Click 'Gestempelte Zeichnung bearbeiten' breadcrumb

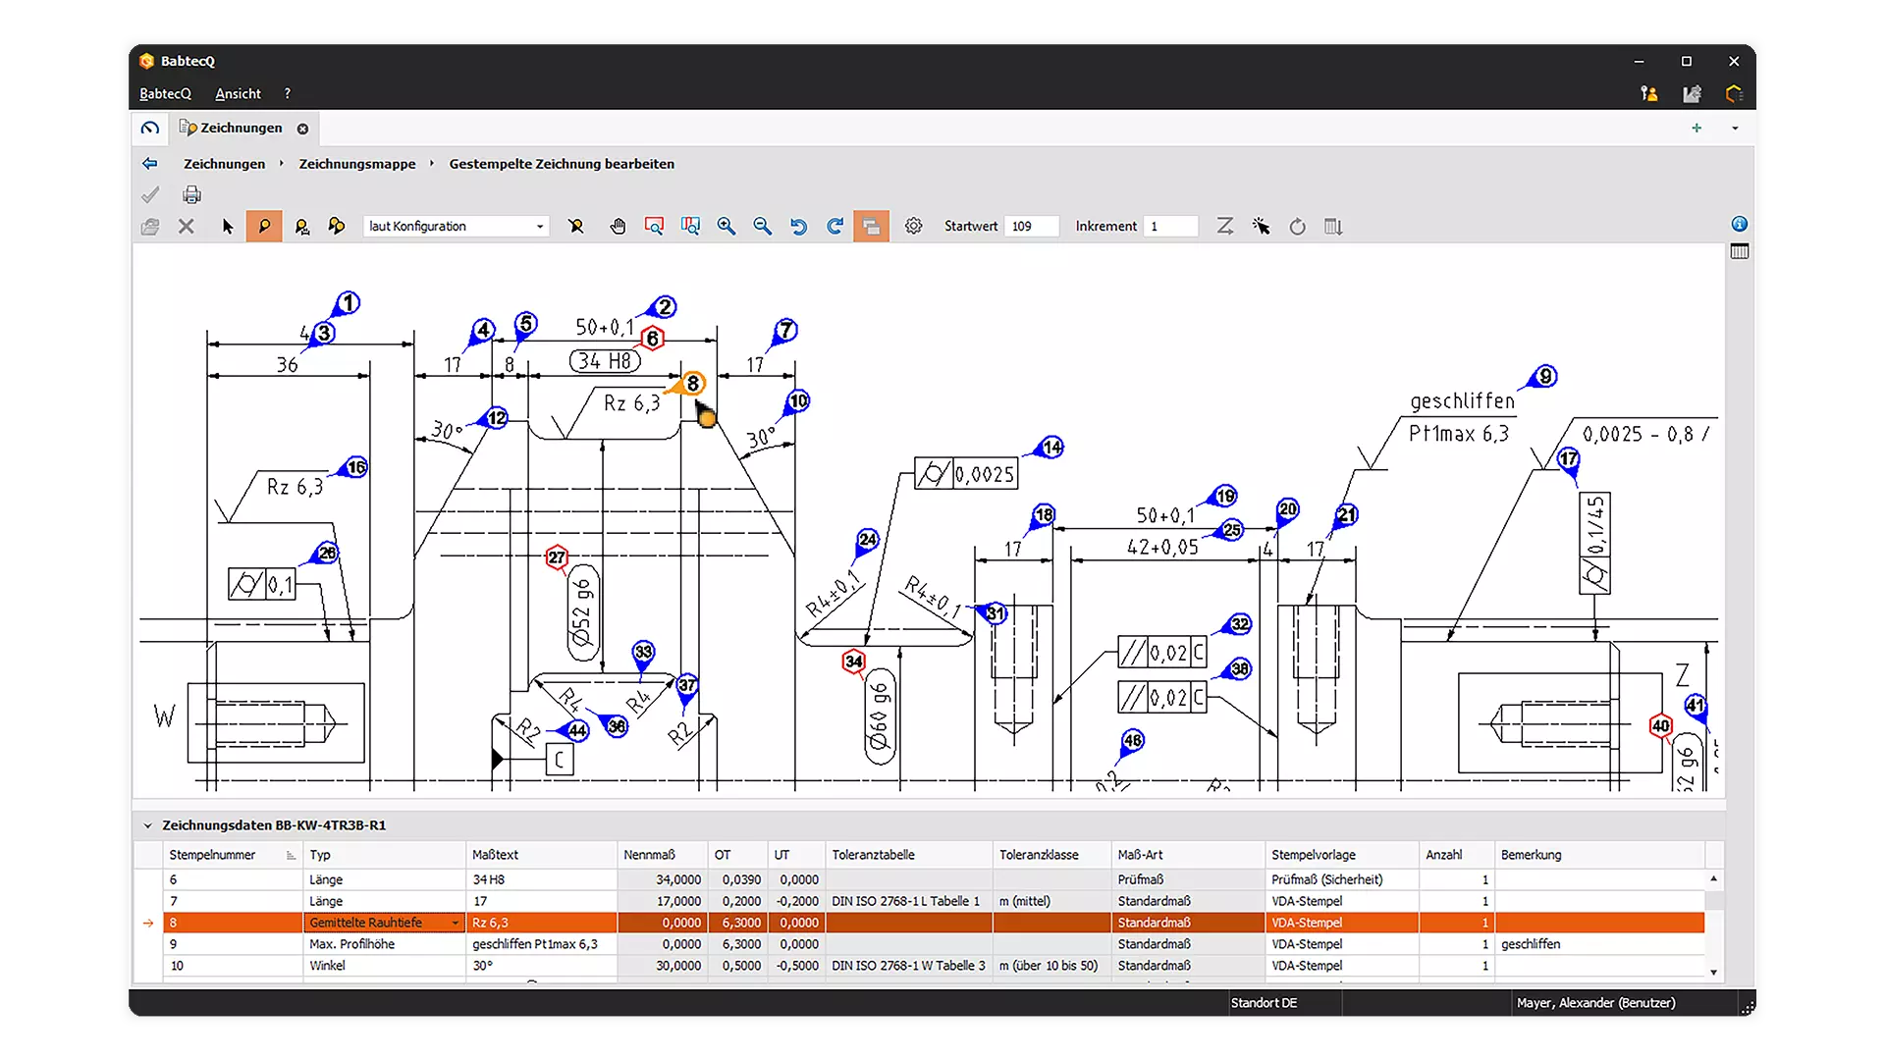tap(562, 164)
